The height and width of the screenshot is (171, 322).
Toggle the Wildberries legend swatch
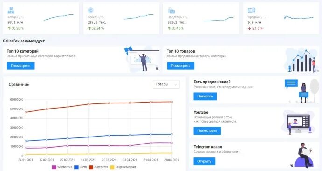pos(54,167)
